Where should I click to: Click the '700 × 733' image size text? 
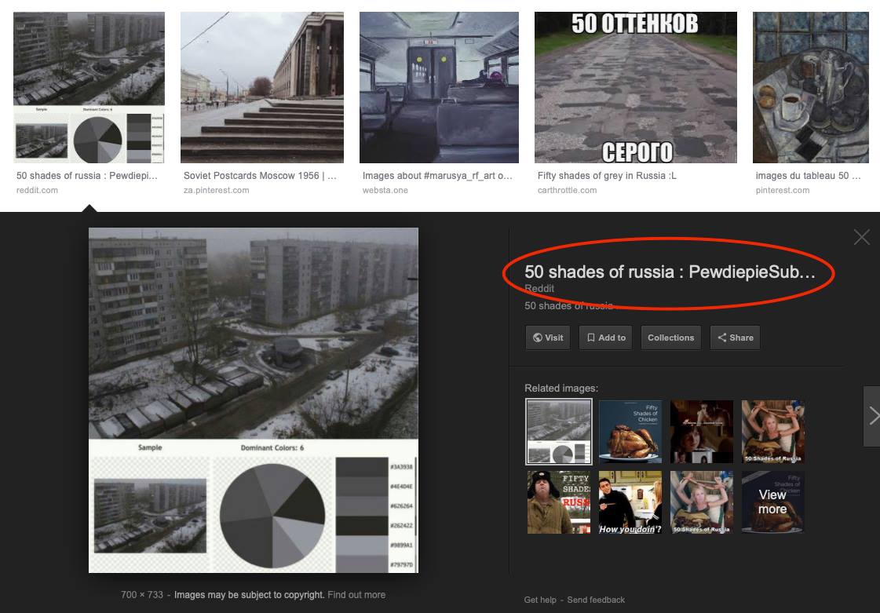142,594
